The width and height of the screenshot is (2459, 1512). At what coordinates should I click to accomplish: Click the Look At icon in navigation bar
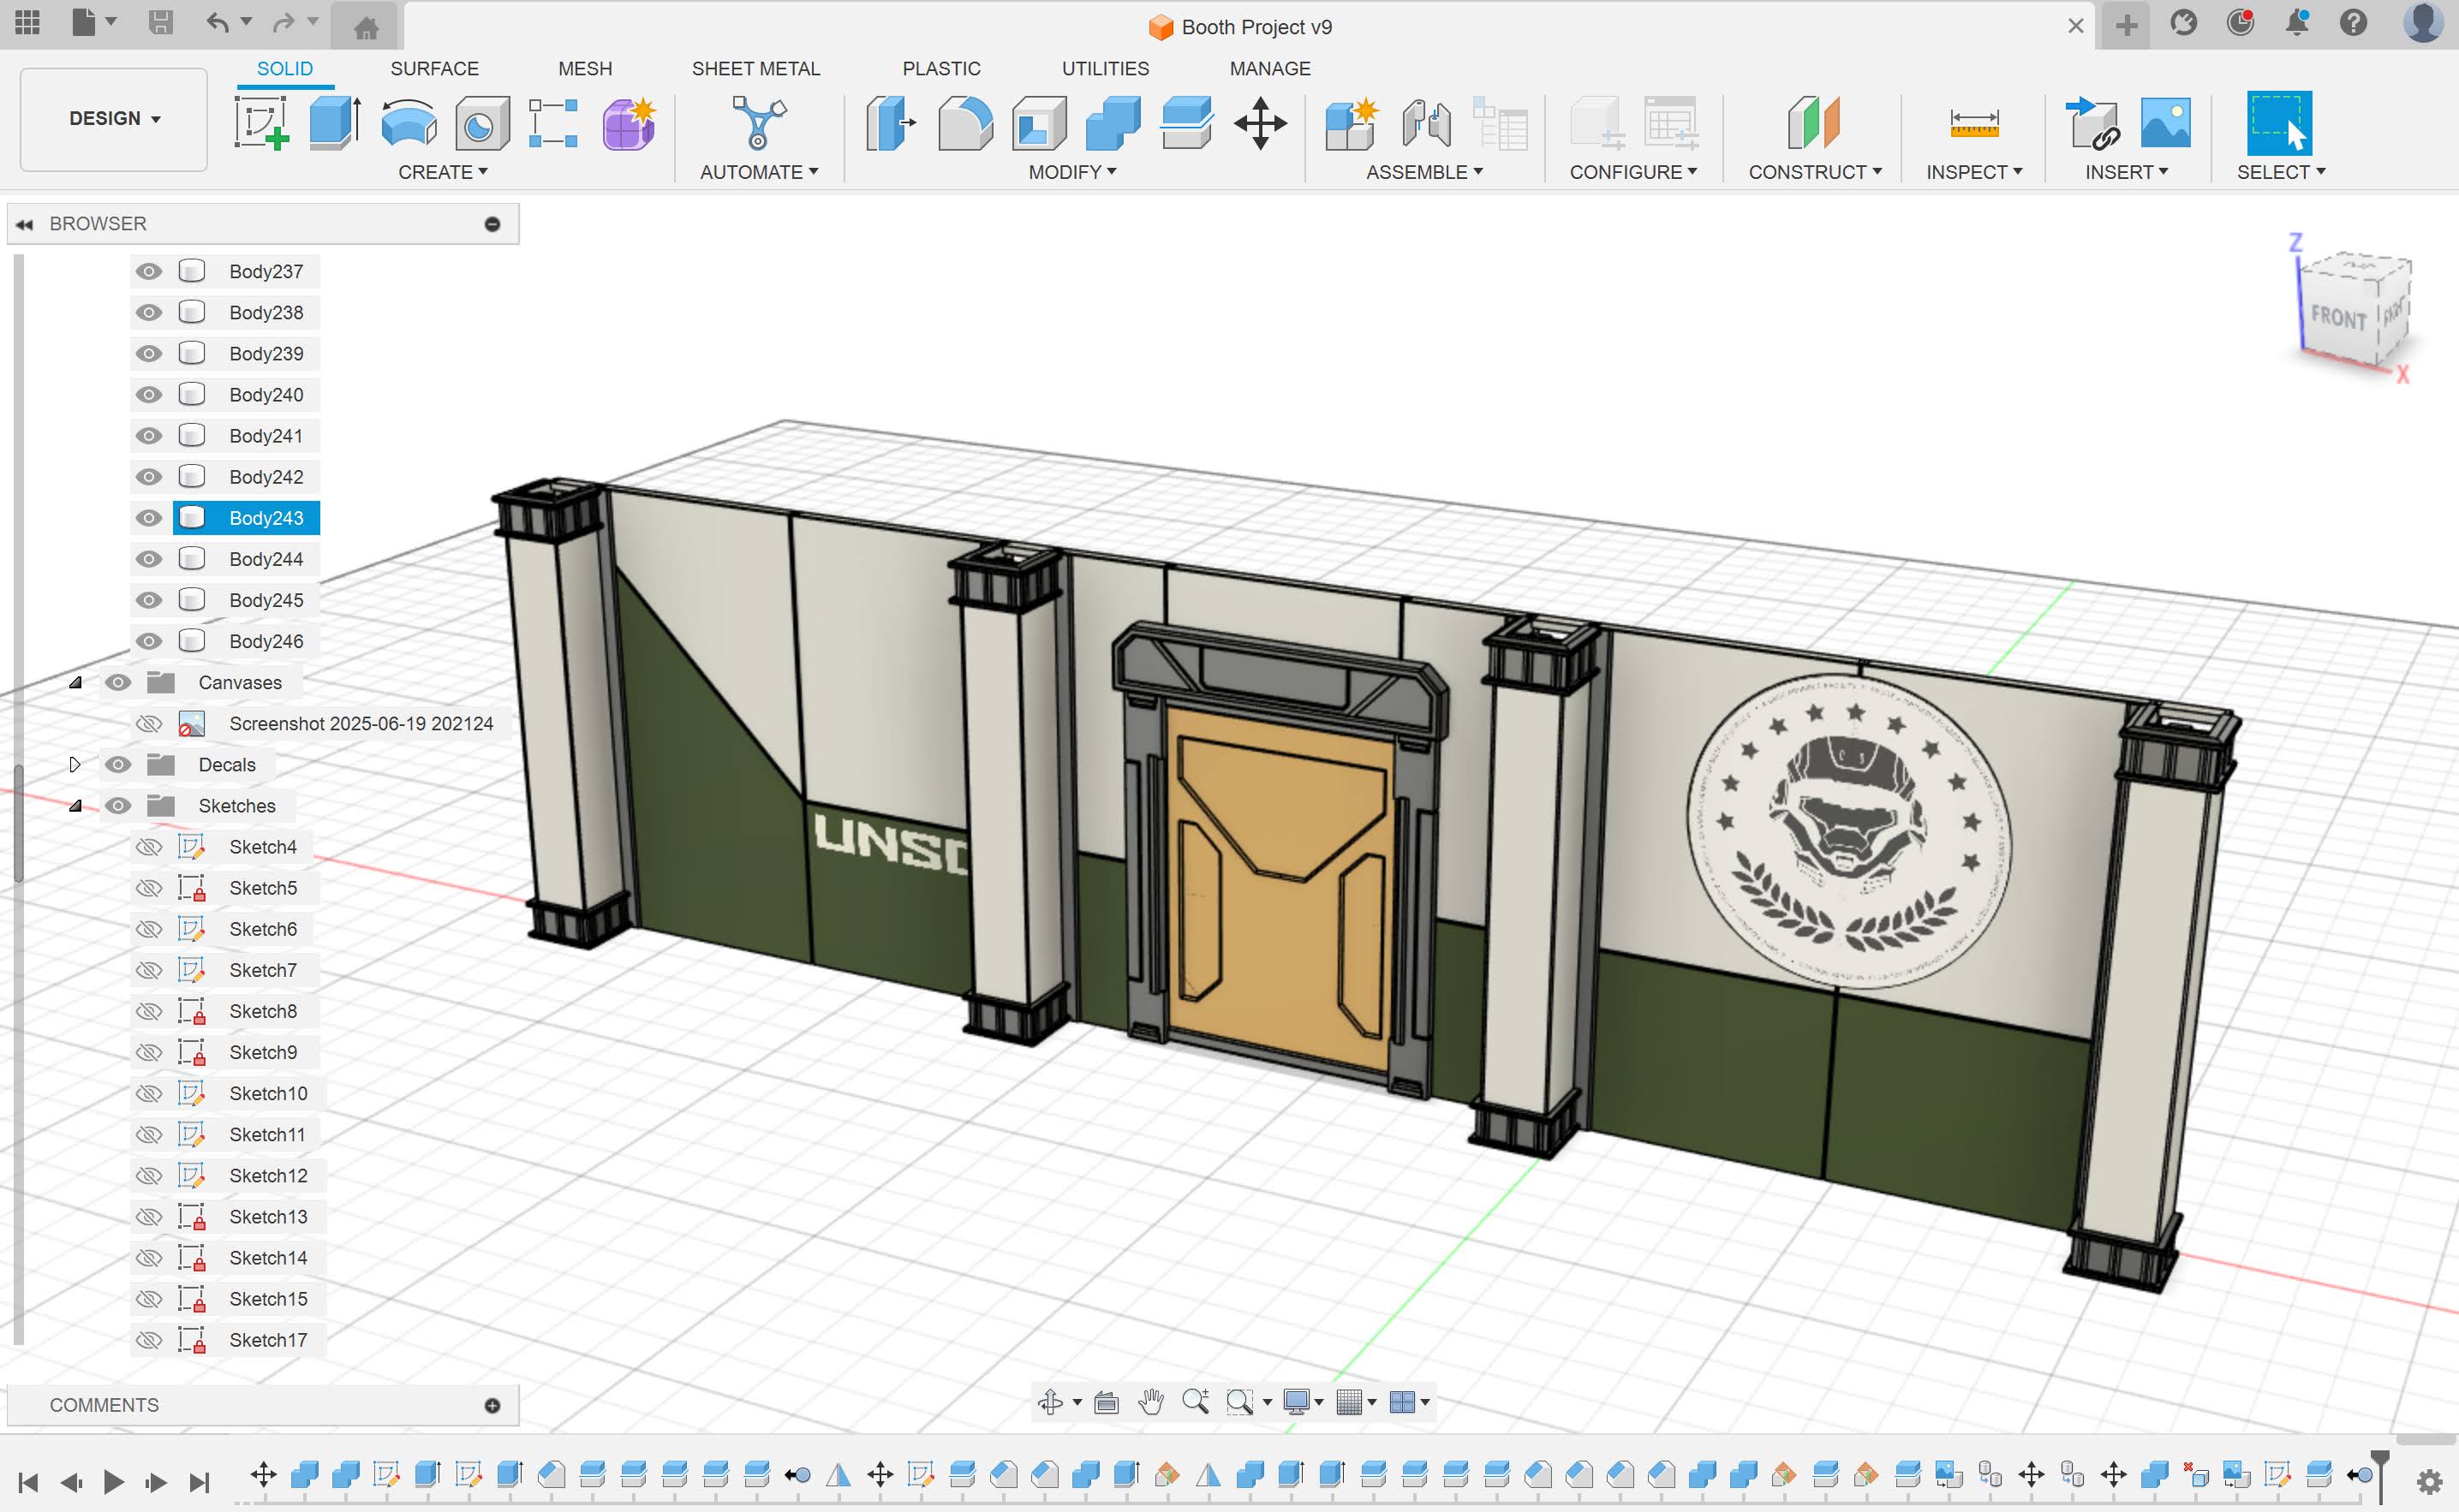(1106, 1402)
